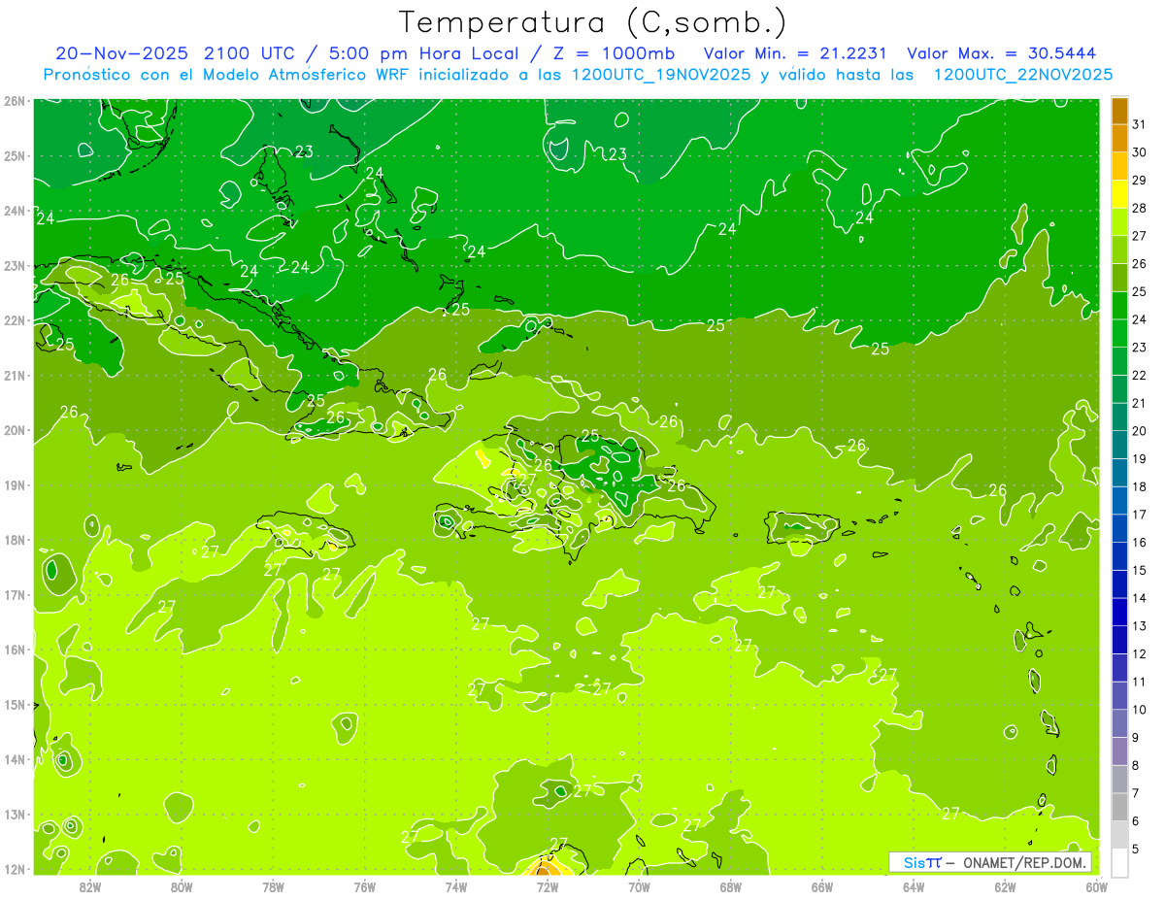Click the 82W longitude axis label
1165x900 pixels.
[90, 885]
